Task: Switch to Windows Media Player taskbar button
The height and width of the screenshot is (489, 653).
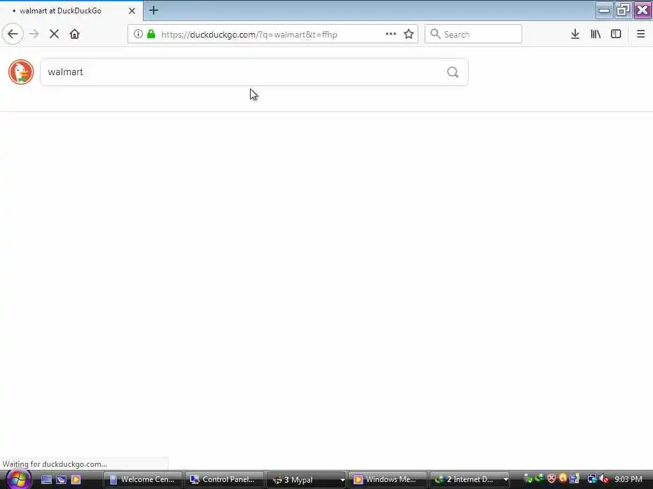Action: [x=387, y=479]
